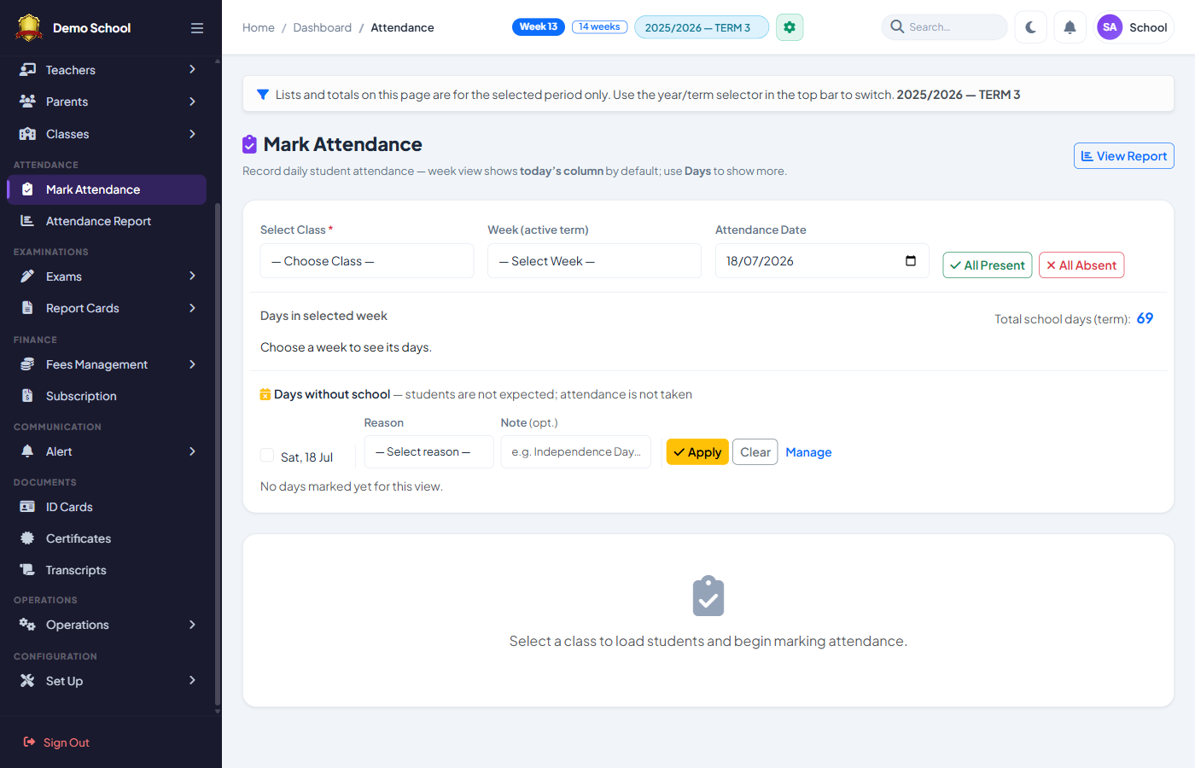Screen dimensions: 1195x768
Task: Open notifications bell icon
Action: tap(1070, 27)
